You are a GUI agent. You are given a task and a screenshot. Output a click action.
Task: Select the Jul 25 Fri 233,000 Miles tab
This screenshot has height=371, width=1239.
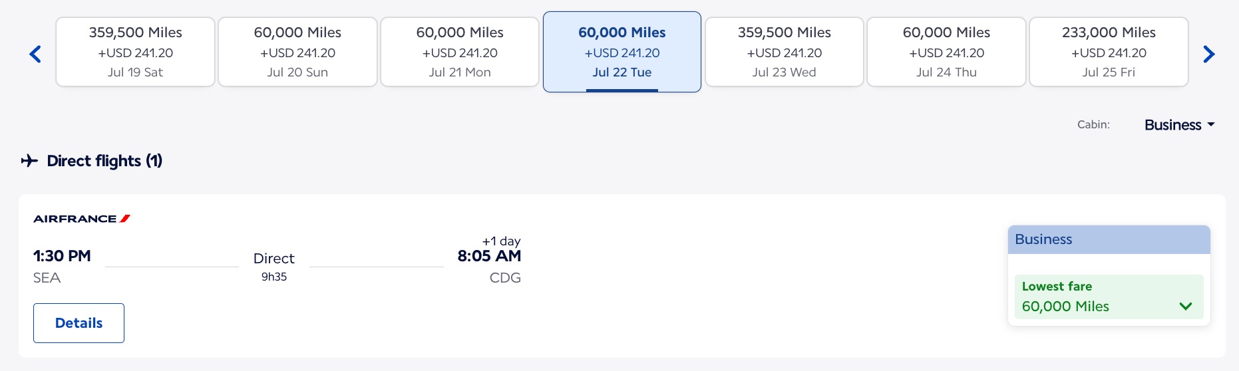pyautogui.click(x=1109, y=52)
